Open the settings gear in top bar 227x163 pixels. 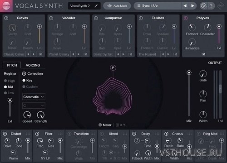[203, 6]
